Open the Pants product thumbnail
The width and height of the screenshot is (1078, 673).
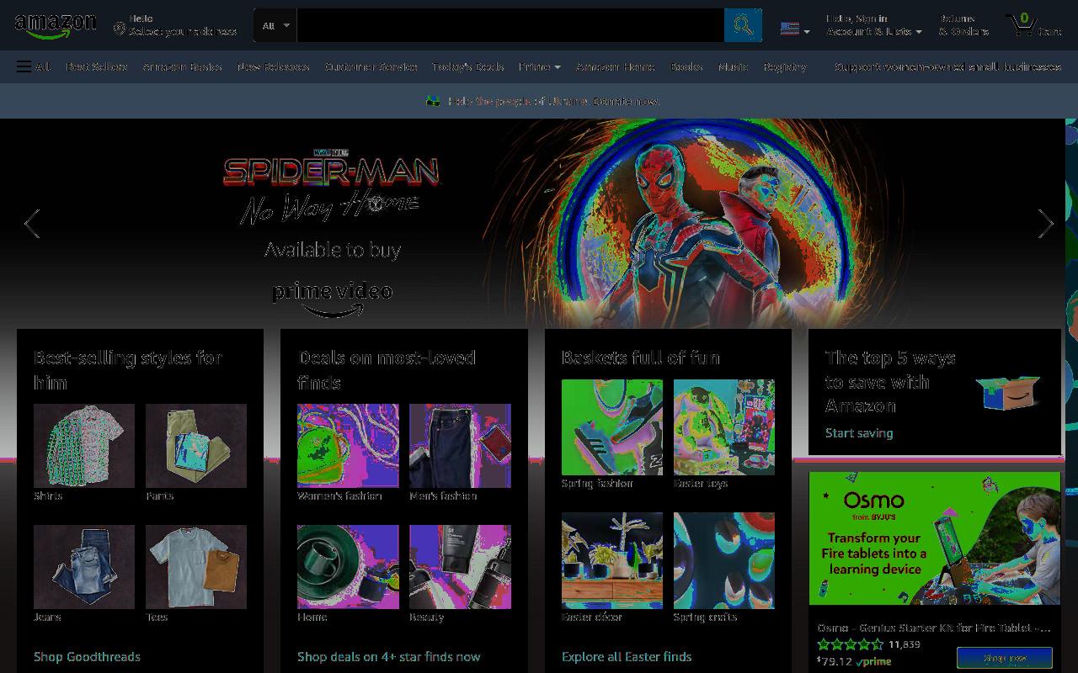196,446
